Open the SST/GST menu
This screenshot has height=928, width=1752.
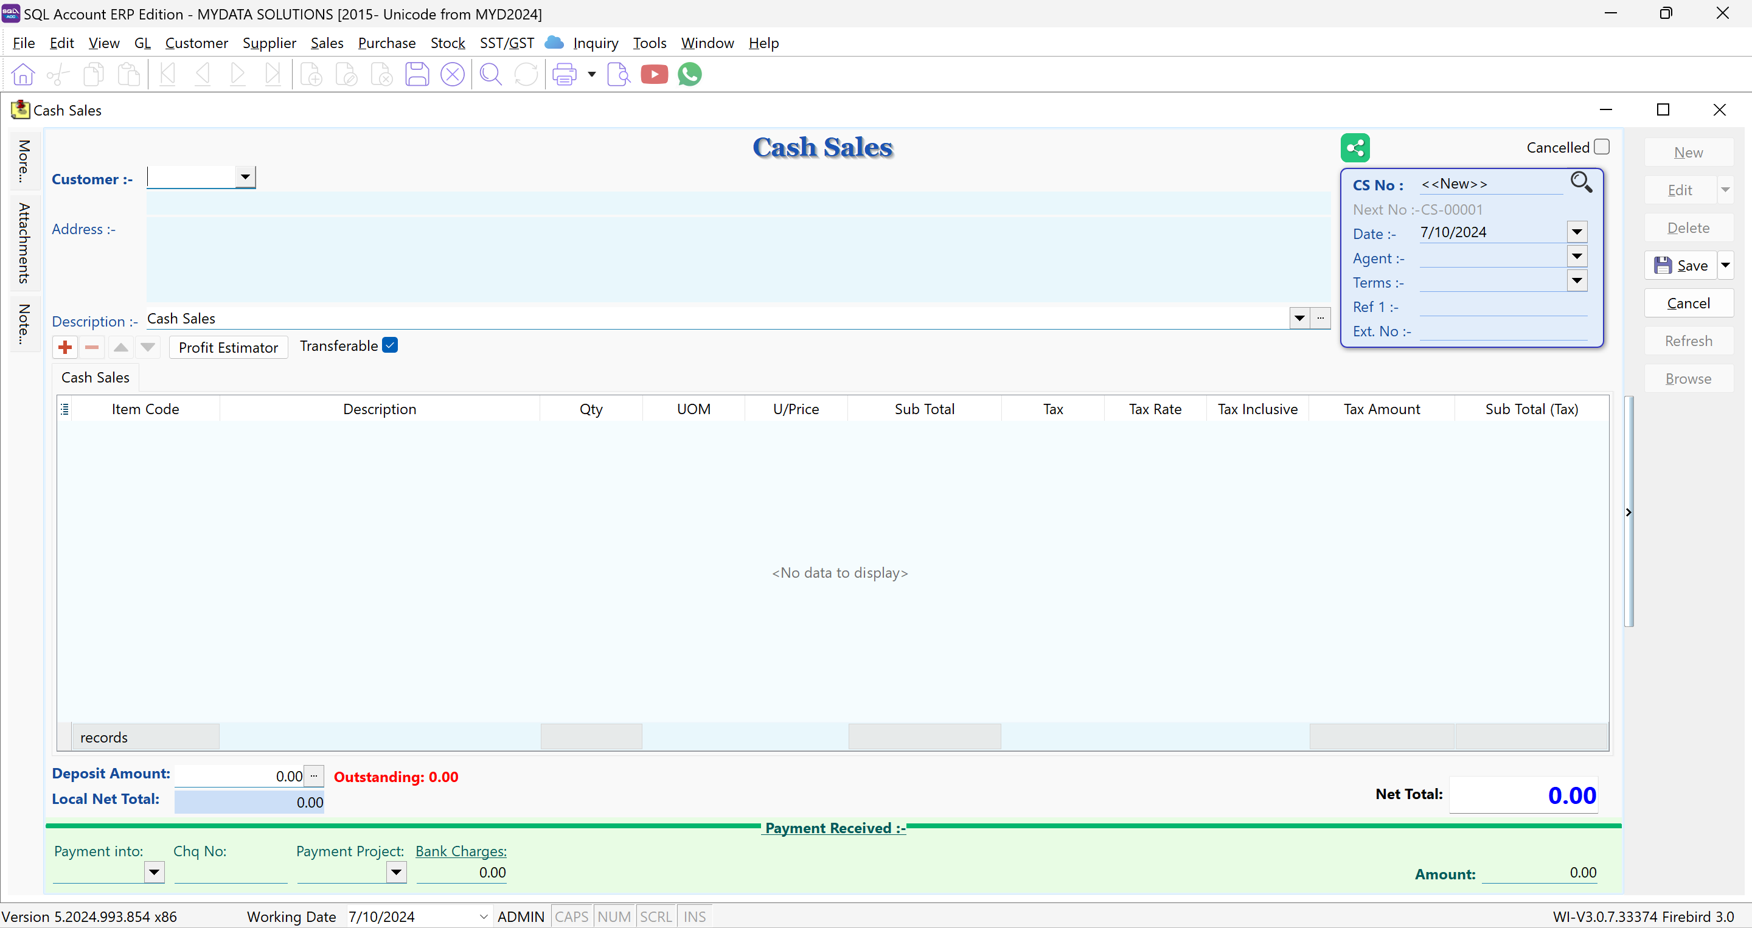tap(506, 43)
